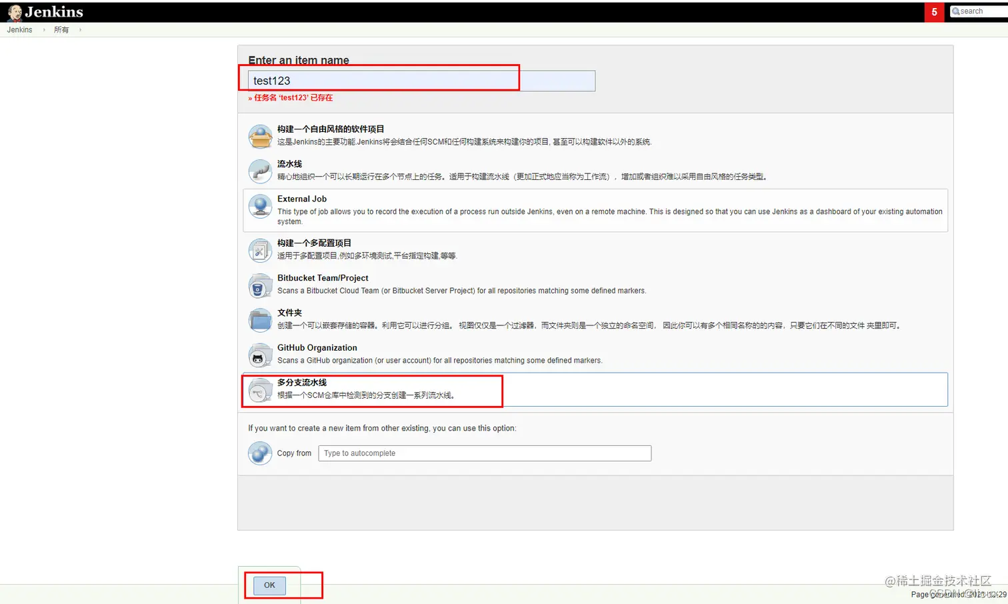The width and height of the screenshot is (1008, 604).
Task: Go to Jenkins breadcrumb link
Action: click(19, 30)
